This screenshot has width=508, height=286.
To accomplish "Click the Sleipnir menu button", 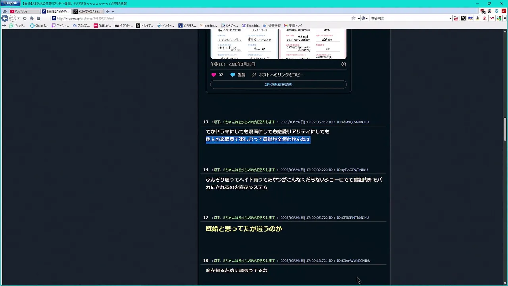I will (x=10, y=4).
